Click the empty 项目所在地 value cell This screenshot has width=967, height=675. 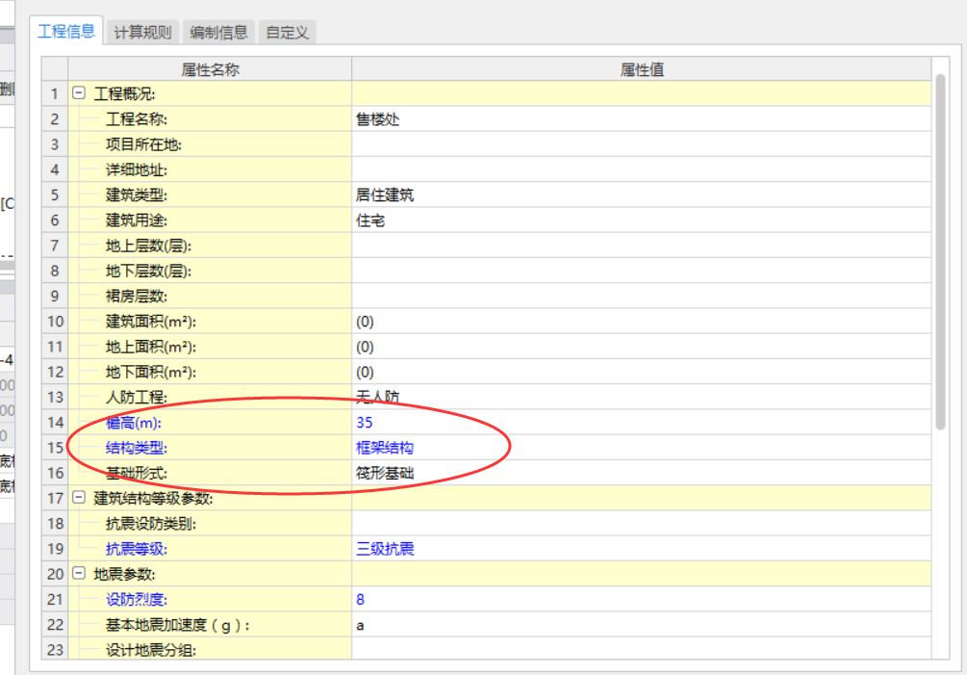coord(642,144)
